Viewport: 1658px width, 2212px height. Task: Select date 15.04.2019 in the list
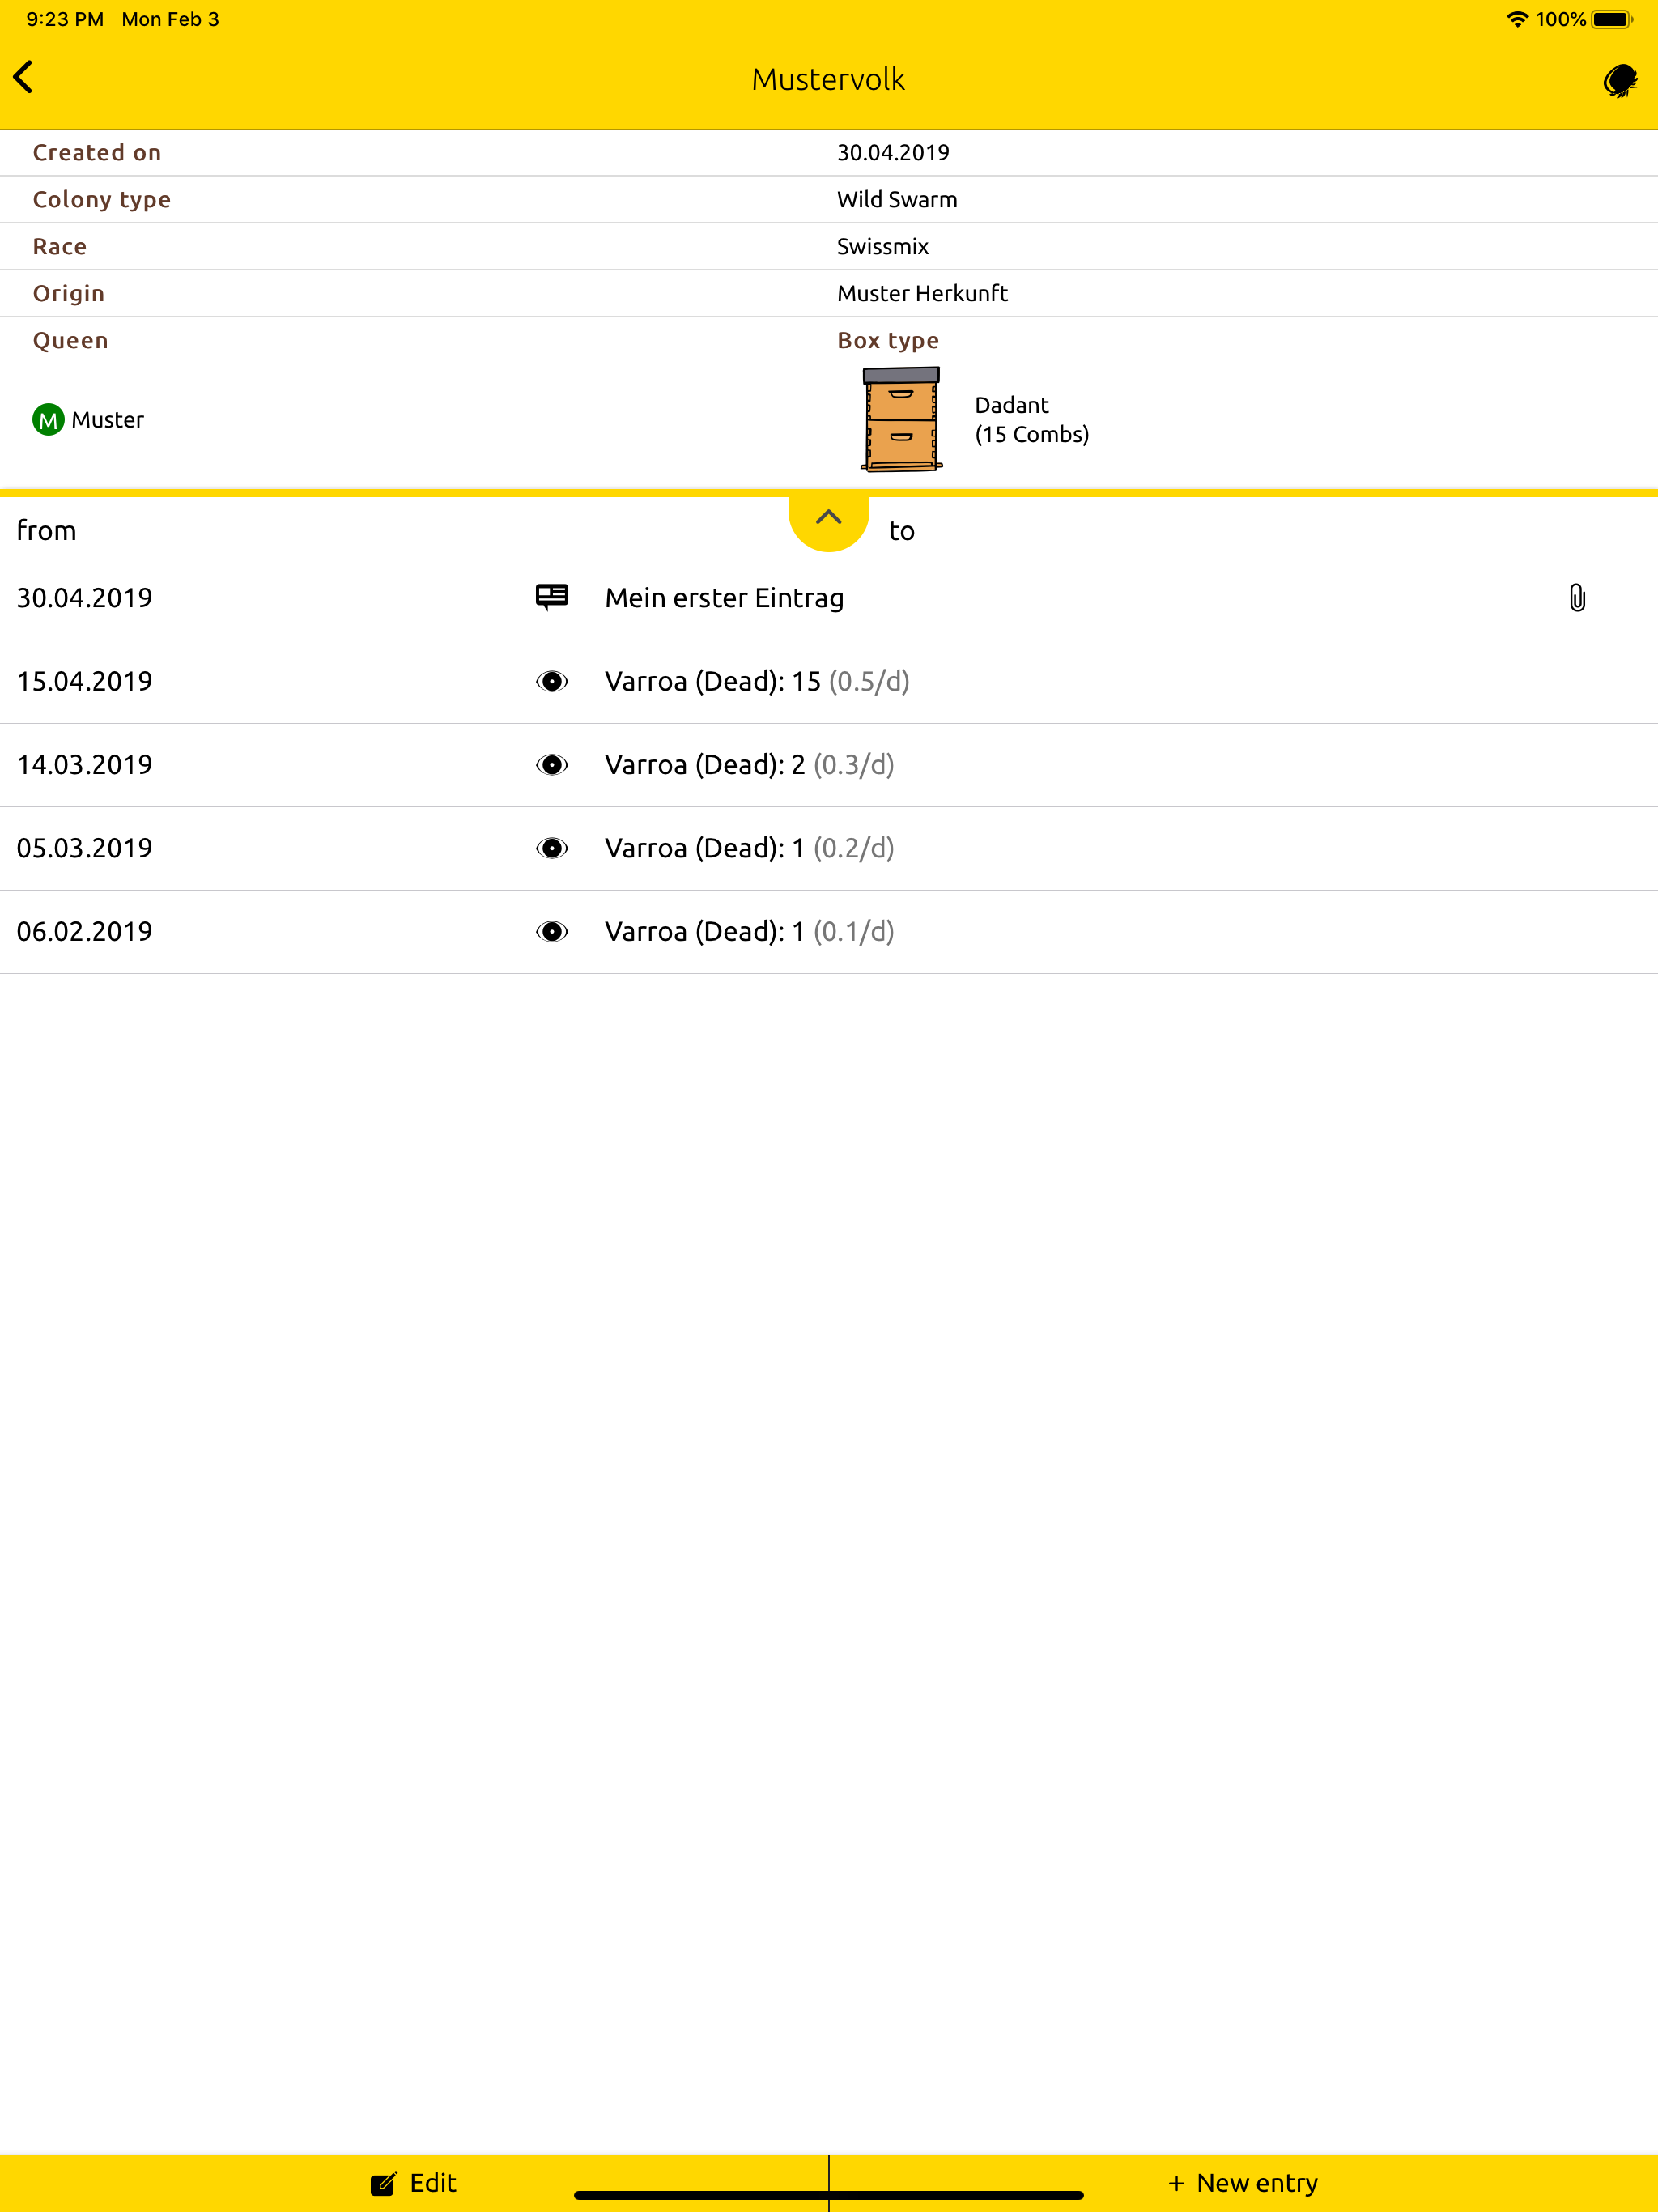click(85, 682)
